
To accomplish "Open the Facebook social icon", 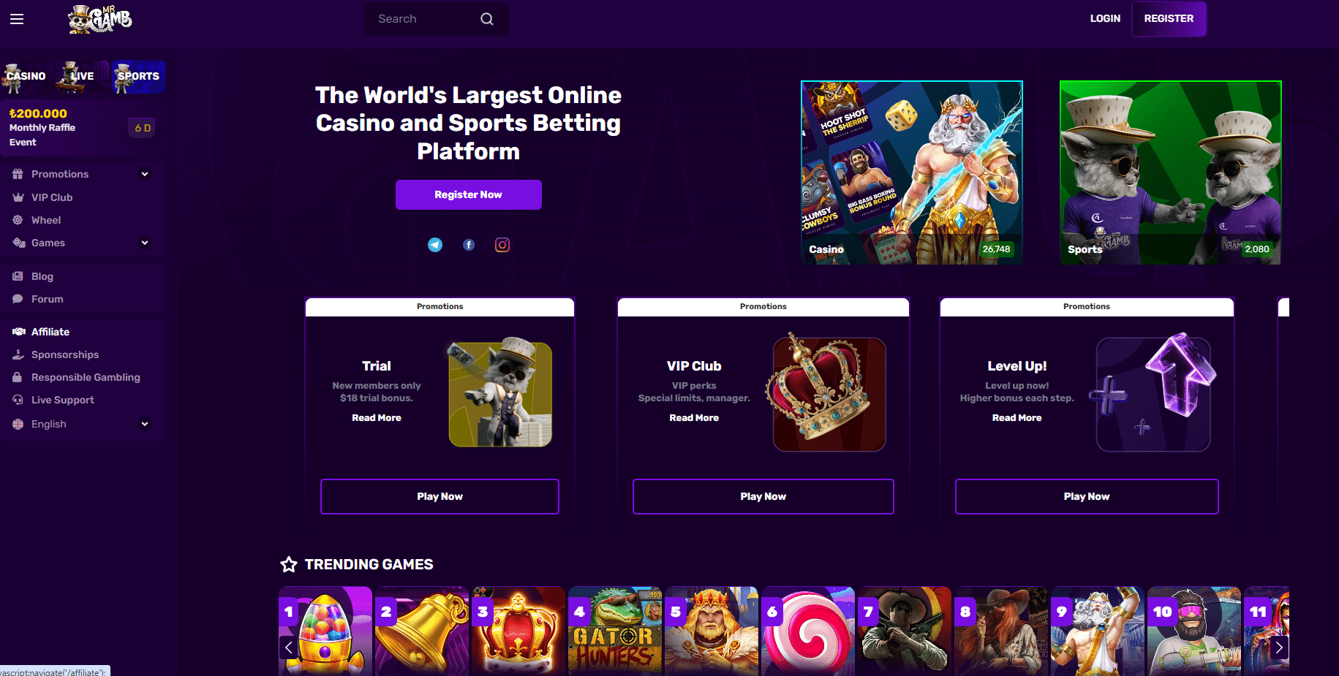I will click(469, 245).
